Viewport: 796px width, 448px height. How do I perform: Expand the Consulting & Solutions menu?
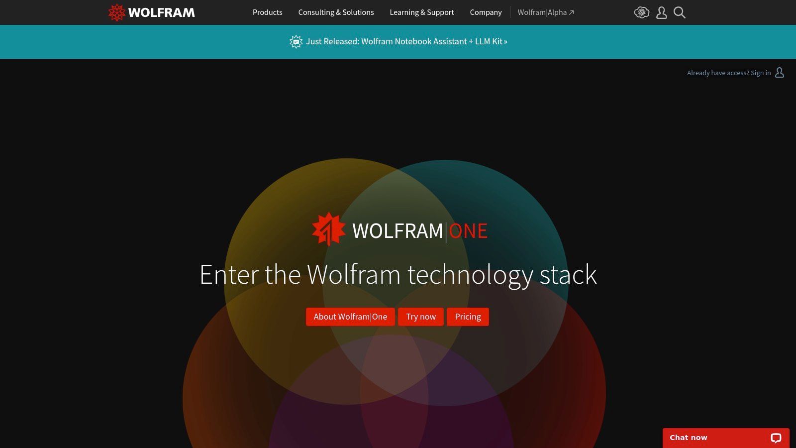point(336,12)
